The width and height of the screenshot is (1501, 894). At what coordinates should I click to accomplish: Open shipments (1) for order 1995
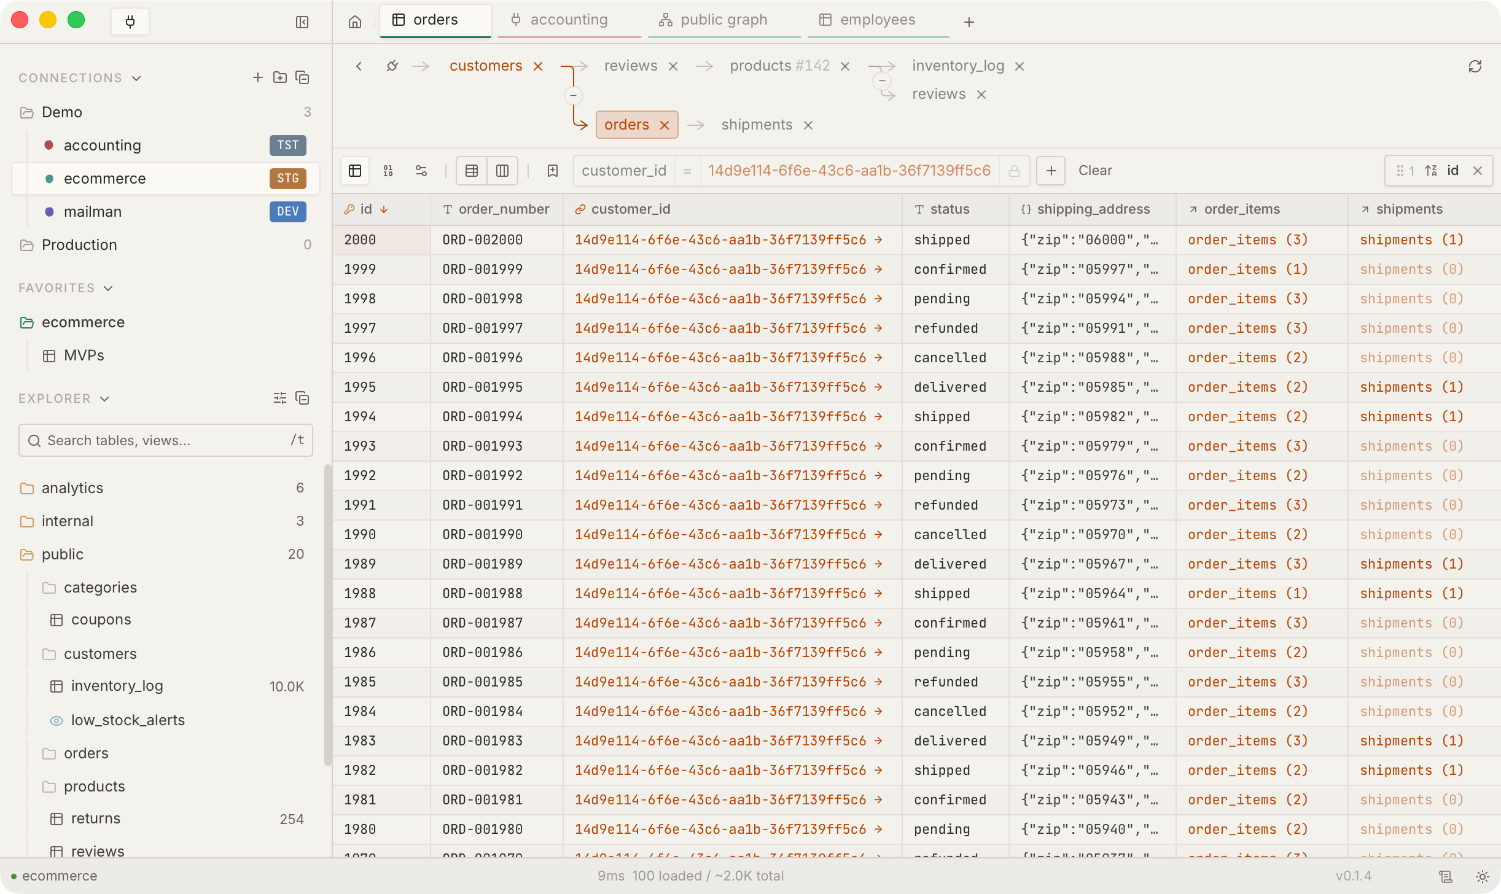(x=1411, y=387)
